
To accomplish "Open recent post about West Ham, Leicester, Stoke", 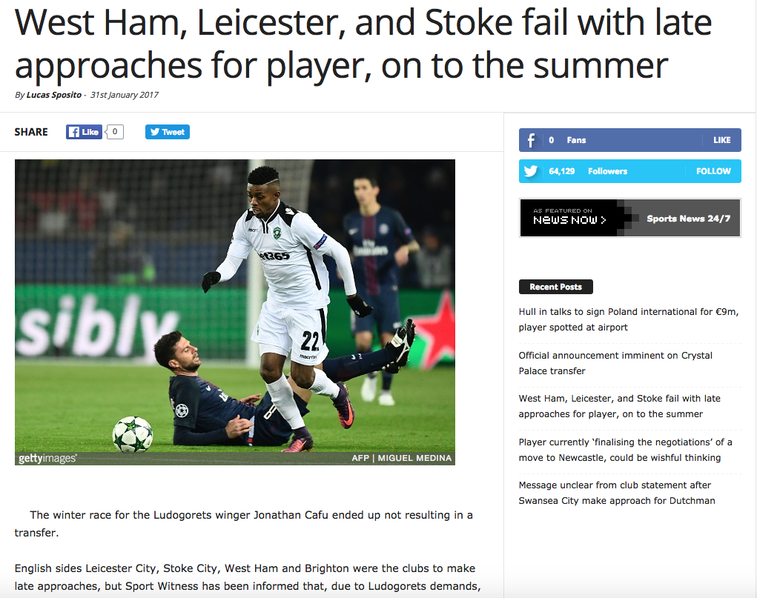I will [x=619, y=406].
